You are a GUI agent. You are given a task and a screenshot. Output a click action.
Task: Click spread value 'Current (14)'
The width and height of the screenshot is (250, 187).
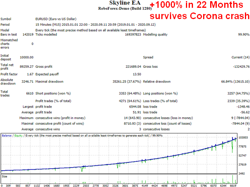[241, 57]
